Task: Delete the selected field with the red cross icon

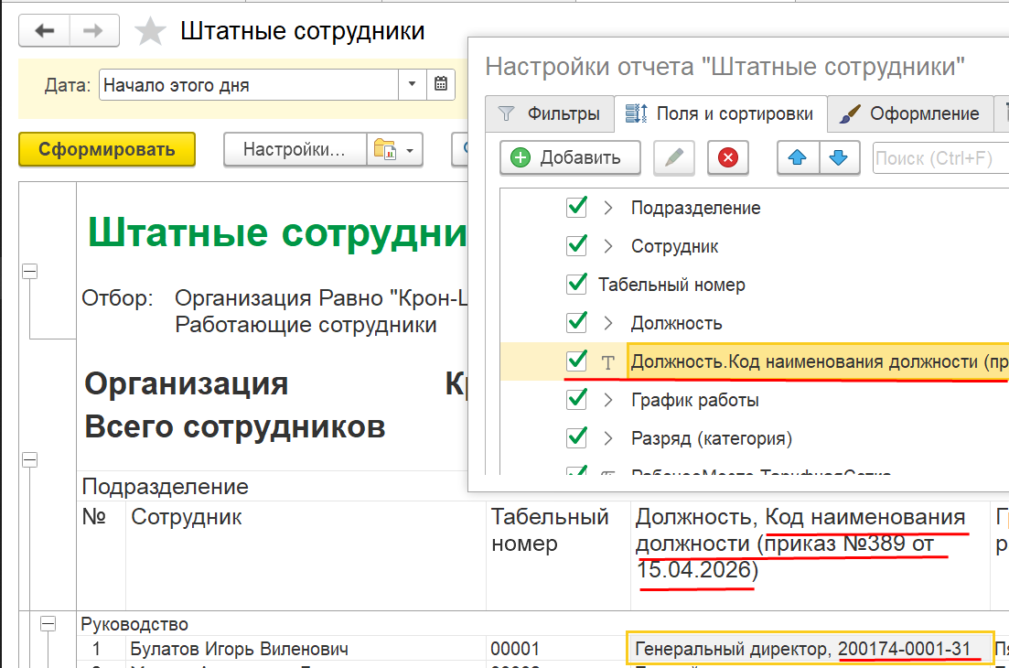Action: [x=728, y=157]
